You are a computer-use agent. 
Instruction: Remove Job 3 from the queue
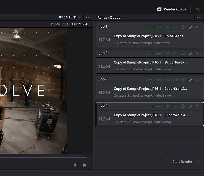(197, 80)
